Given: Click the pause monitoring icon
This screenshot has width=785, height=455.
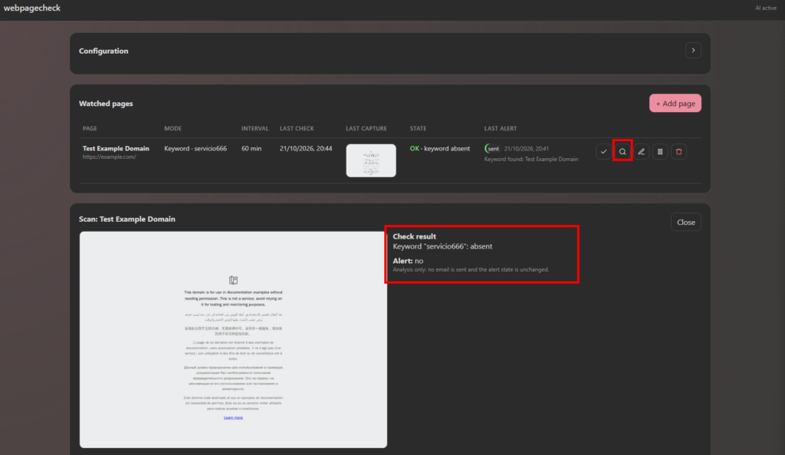Looking at the screenshot, I should 660,151.
